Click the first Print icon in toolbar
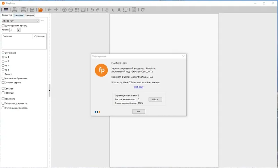 click(15, 10)
